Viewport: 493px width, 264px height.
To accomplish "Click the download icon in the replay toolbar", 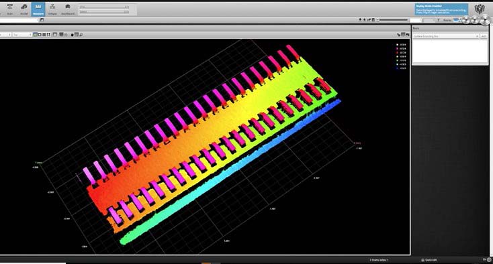I will click(x=360, y=20).
